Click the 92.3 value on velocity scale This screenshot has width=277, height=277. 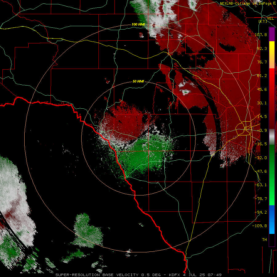pyautogui.click(x=262, y=48)
